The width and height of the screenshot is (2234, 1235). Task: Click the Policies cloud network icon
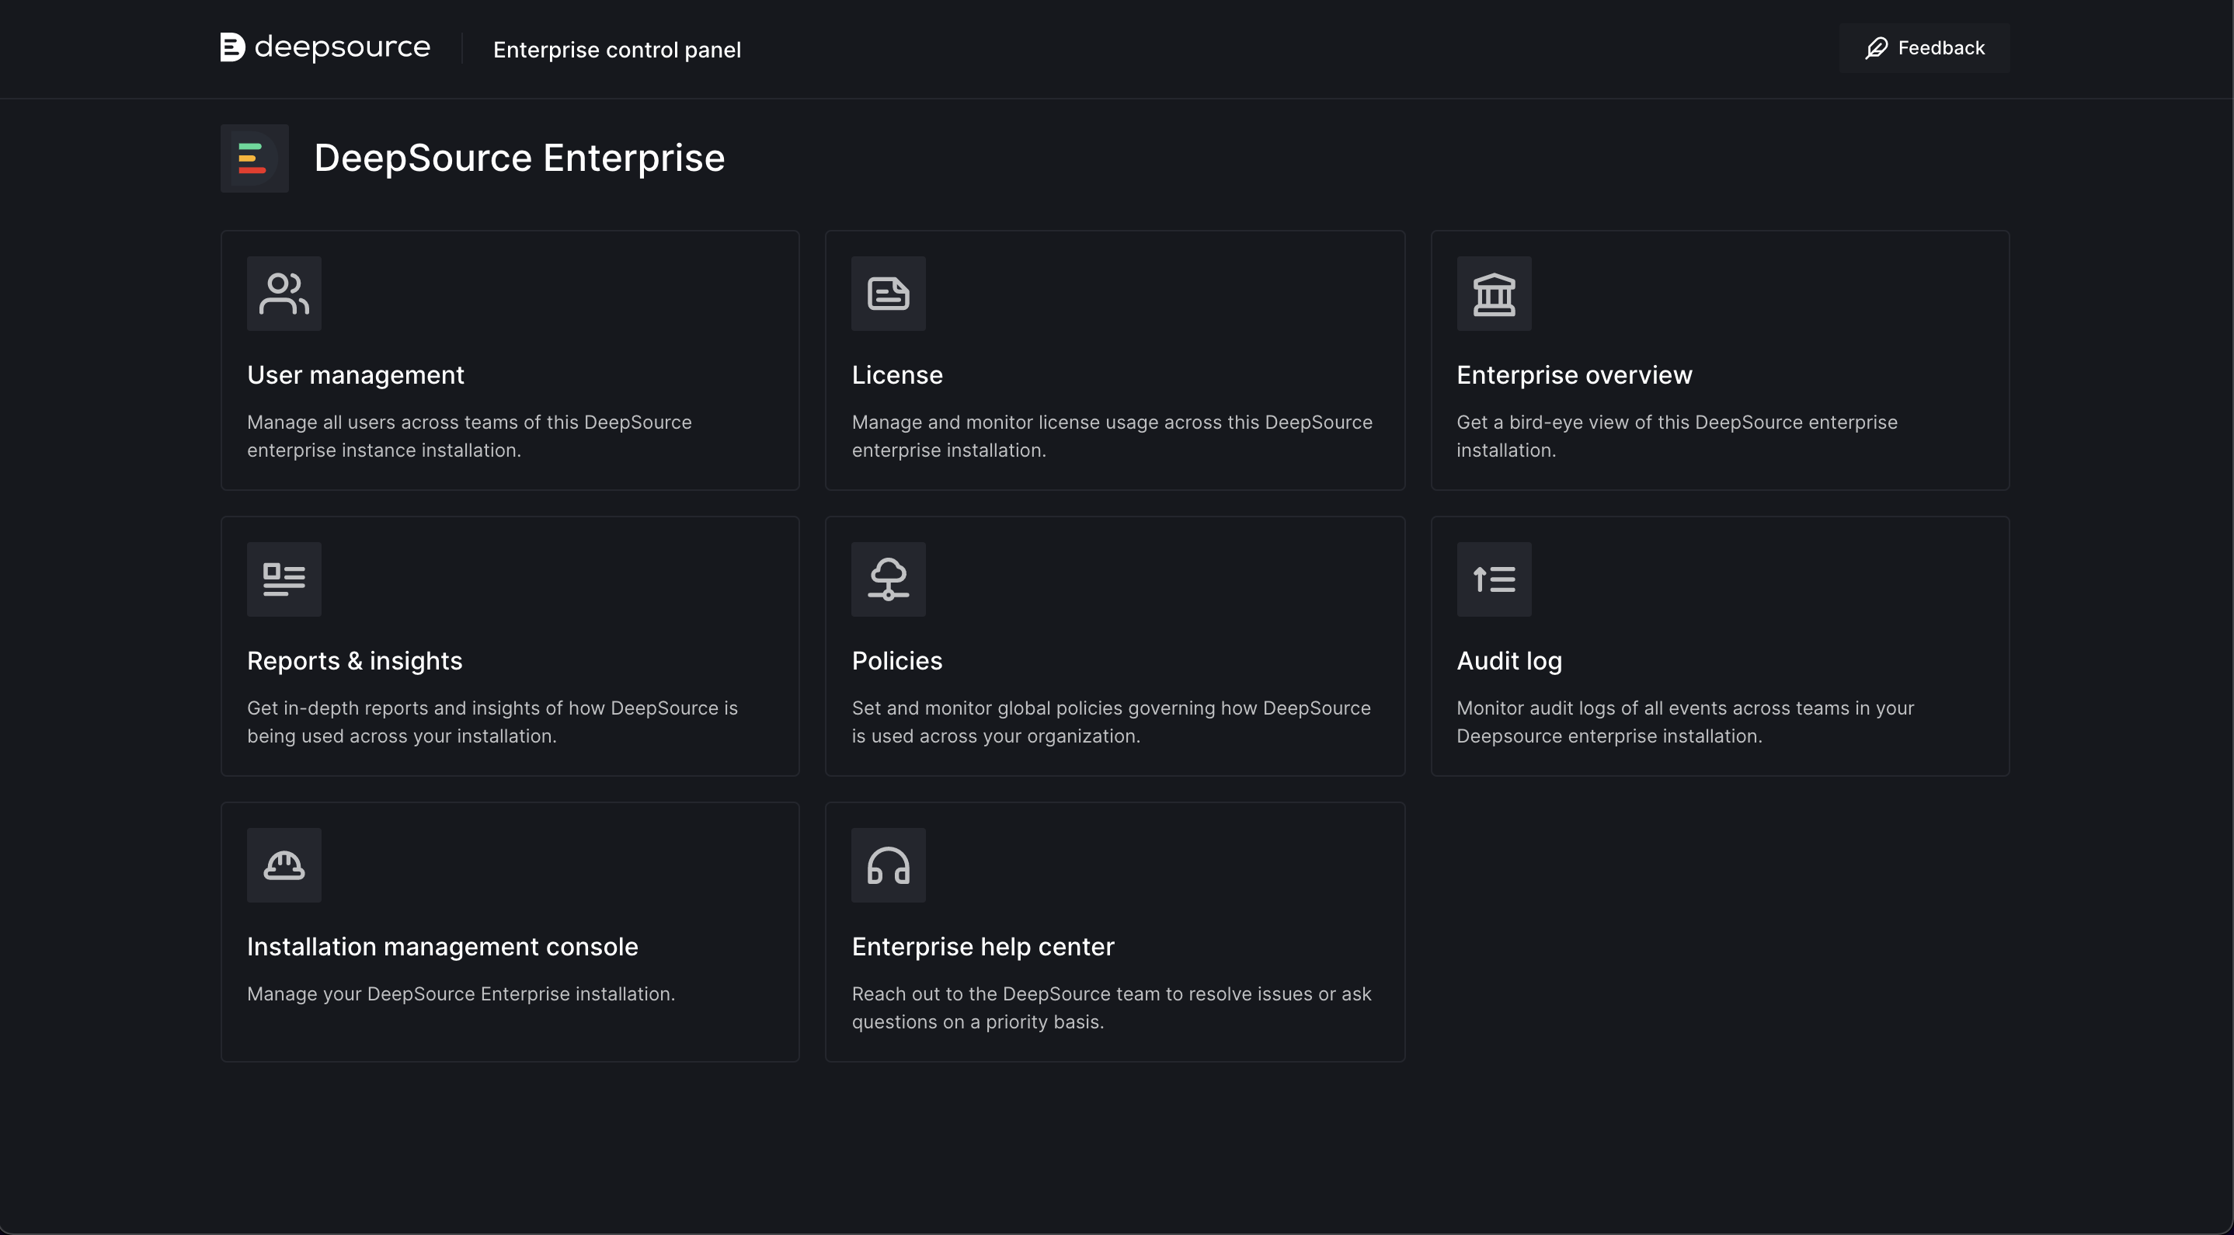pyautogui.click(x=888, y=579)
